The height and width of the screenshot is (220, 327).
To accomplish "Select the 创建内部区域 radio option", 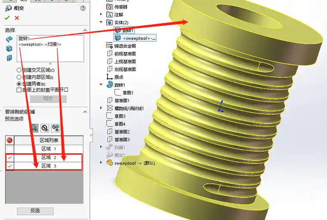I will pos(19,77).
